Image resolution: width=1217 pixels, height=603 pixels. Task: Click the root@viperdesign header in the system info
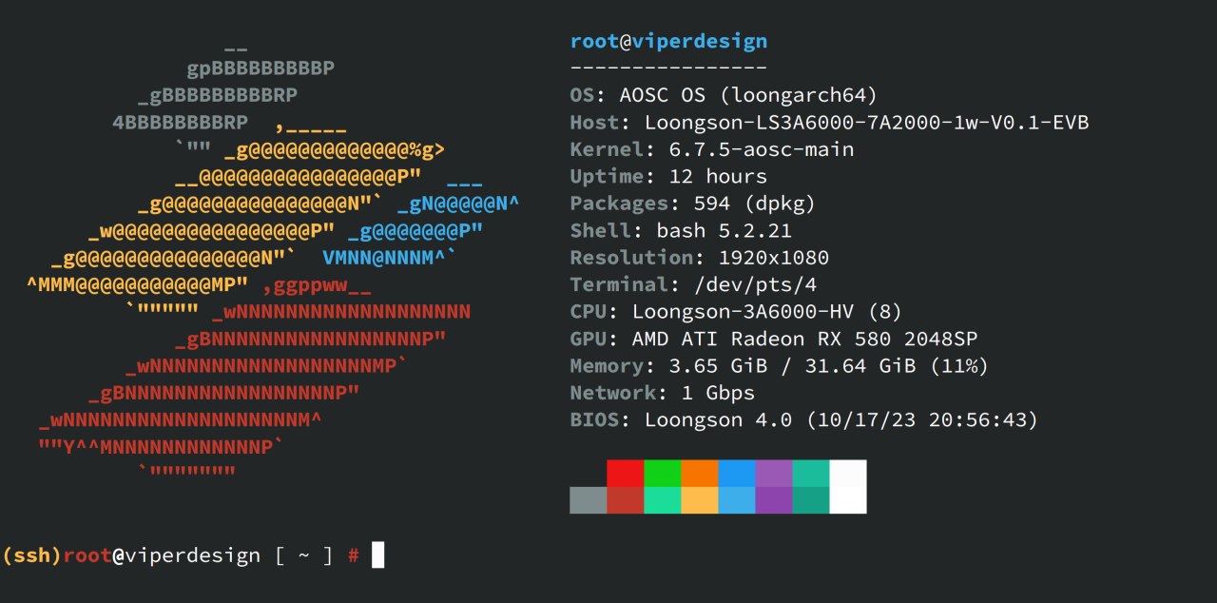(x=667, y=42)
